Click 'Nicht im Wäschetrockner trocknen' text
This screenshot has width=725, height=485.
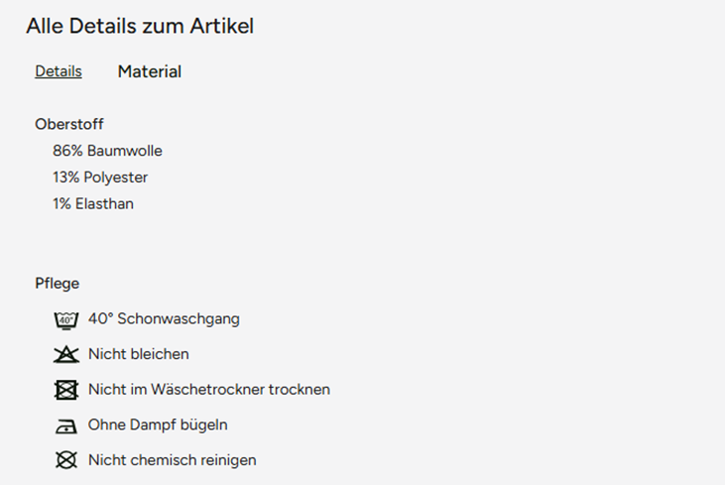[208, 390]
